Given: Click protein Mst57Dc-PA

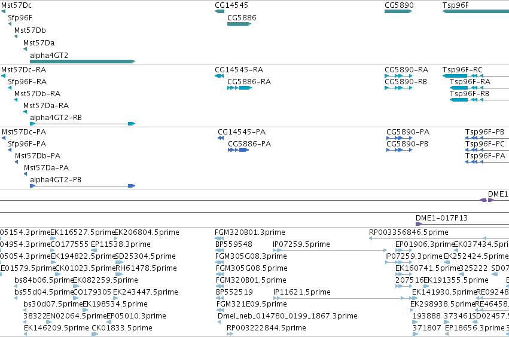Looking at the screenshot, I should click(24, 132).
